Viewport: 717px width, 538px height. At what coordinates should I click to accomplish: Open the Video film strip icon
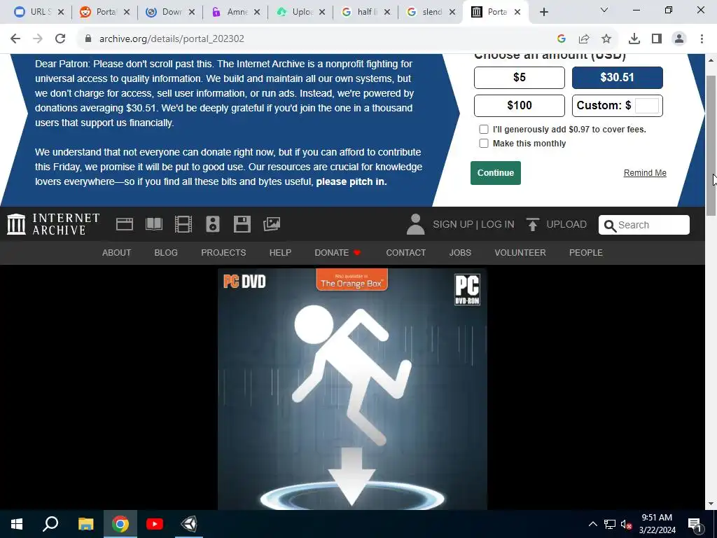pyautogui.click(x=183, y=224)
